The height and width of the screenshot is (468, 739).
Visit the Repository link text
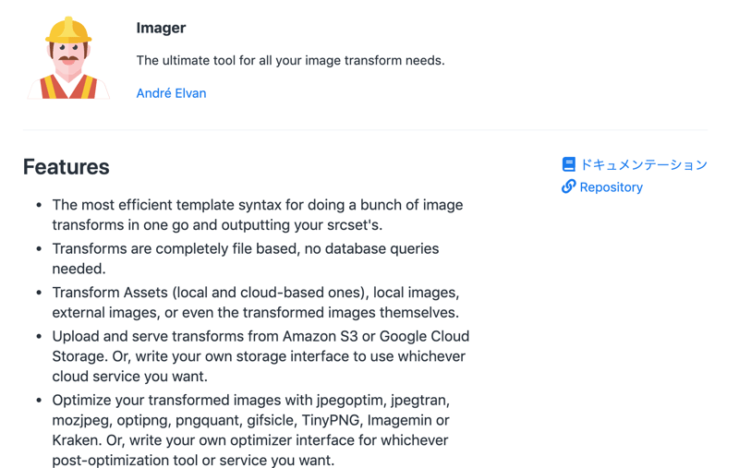tap(611, 187)
